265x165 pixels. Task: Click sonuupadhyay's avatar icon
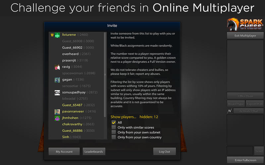pos(57,92)
